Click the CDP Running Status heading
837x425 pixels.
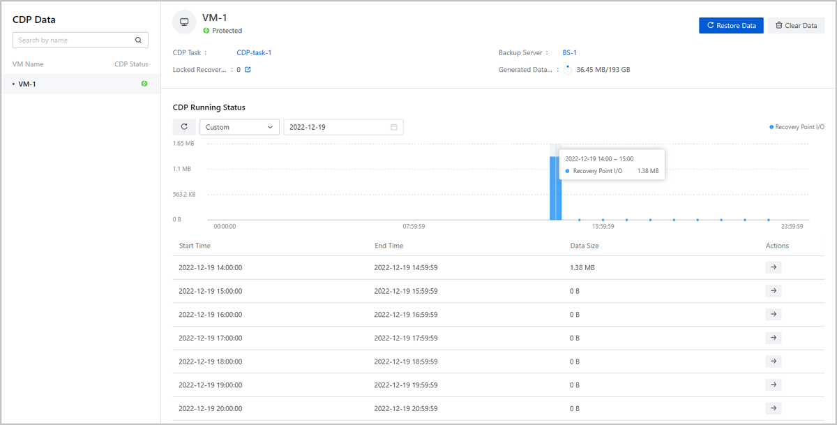209,107
